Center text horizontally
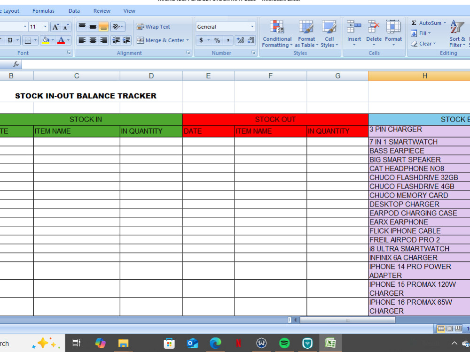Image resolution: width=470 pixels, height=352 pixels. (x=93, y=40)
